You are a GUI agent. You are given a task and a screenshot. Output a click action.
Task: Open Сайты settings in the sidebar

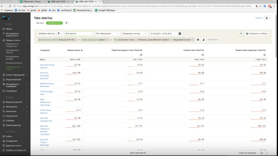(9, 136)
